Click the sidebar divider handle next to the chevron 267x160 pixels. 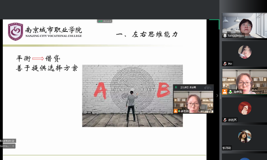point(220,96)
